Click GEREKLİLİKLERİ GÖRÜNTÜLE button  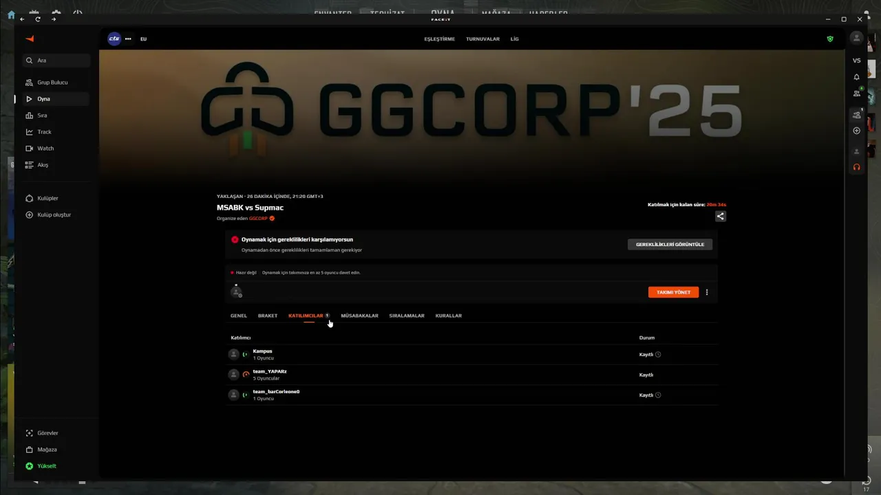[670, 244]
